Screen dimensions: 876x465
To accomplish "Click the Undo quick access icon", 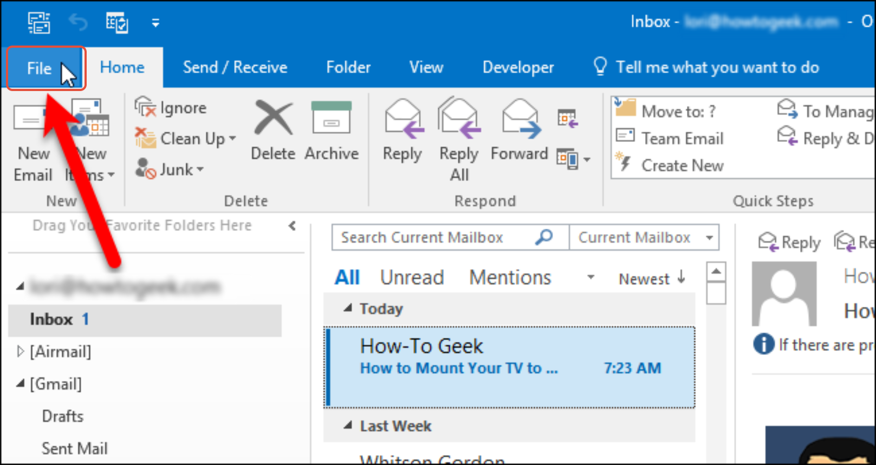I will tap(78, 22).
